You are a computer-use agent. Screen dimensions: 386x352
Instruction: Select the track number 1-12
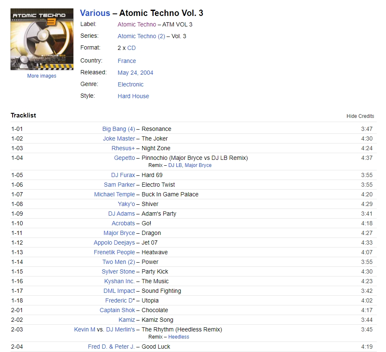point(17,242)
